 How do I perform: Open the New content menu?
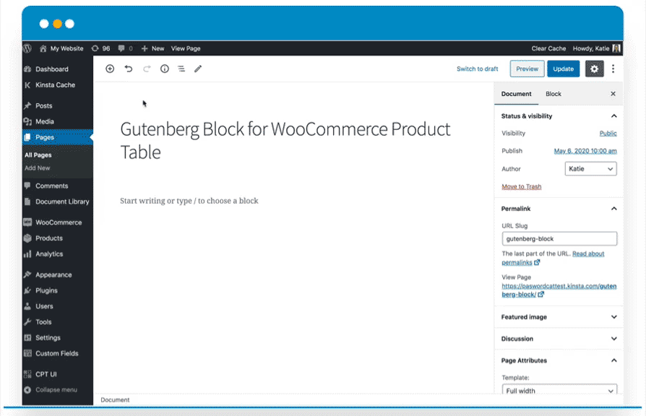153,48
